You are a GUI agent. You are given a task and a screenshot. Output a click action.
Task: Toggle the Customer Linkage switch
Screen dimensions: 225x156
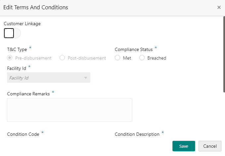[x=12, y=33]
